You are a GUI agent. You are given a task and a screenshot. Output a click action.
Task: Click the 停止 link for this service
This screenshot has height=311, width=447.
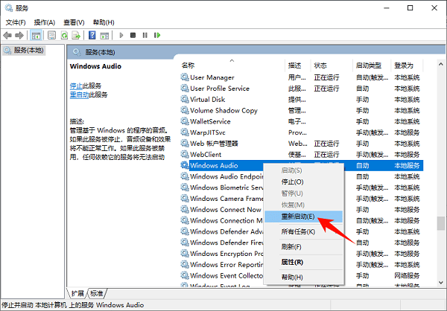coord(76,86)
